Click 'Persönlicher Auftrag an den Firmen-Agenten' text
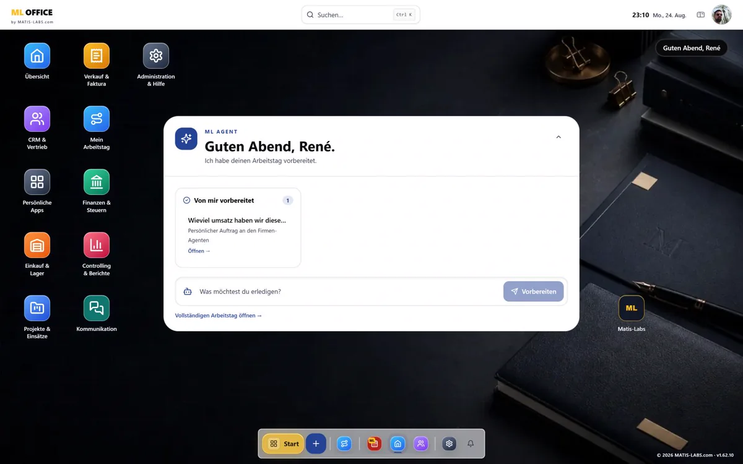 [x=232, y=235]
